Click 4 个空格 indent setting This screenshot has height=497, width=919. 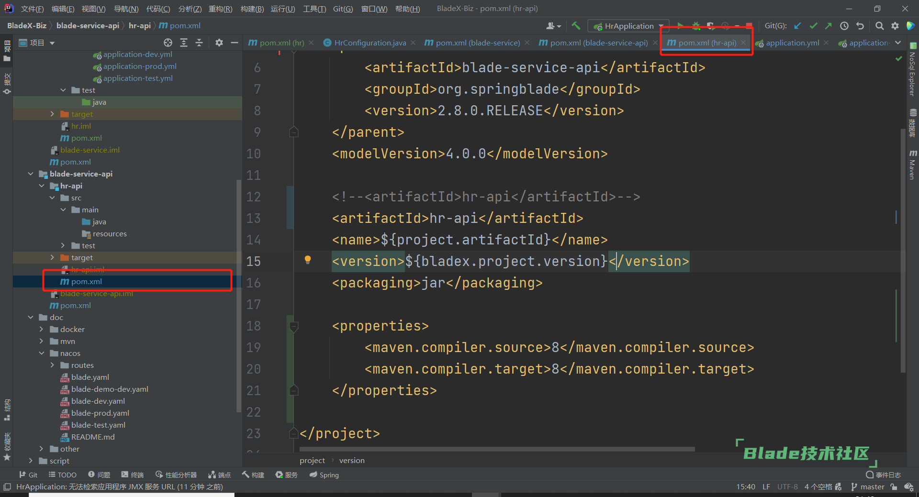pyautogui.click(x=818, y=487)
